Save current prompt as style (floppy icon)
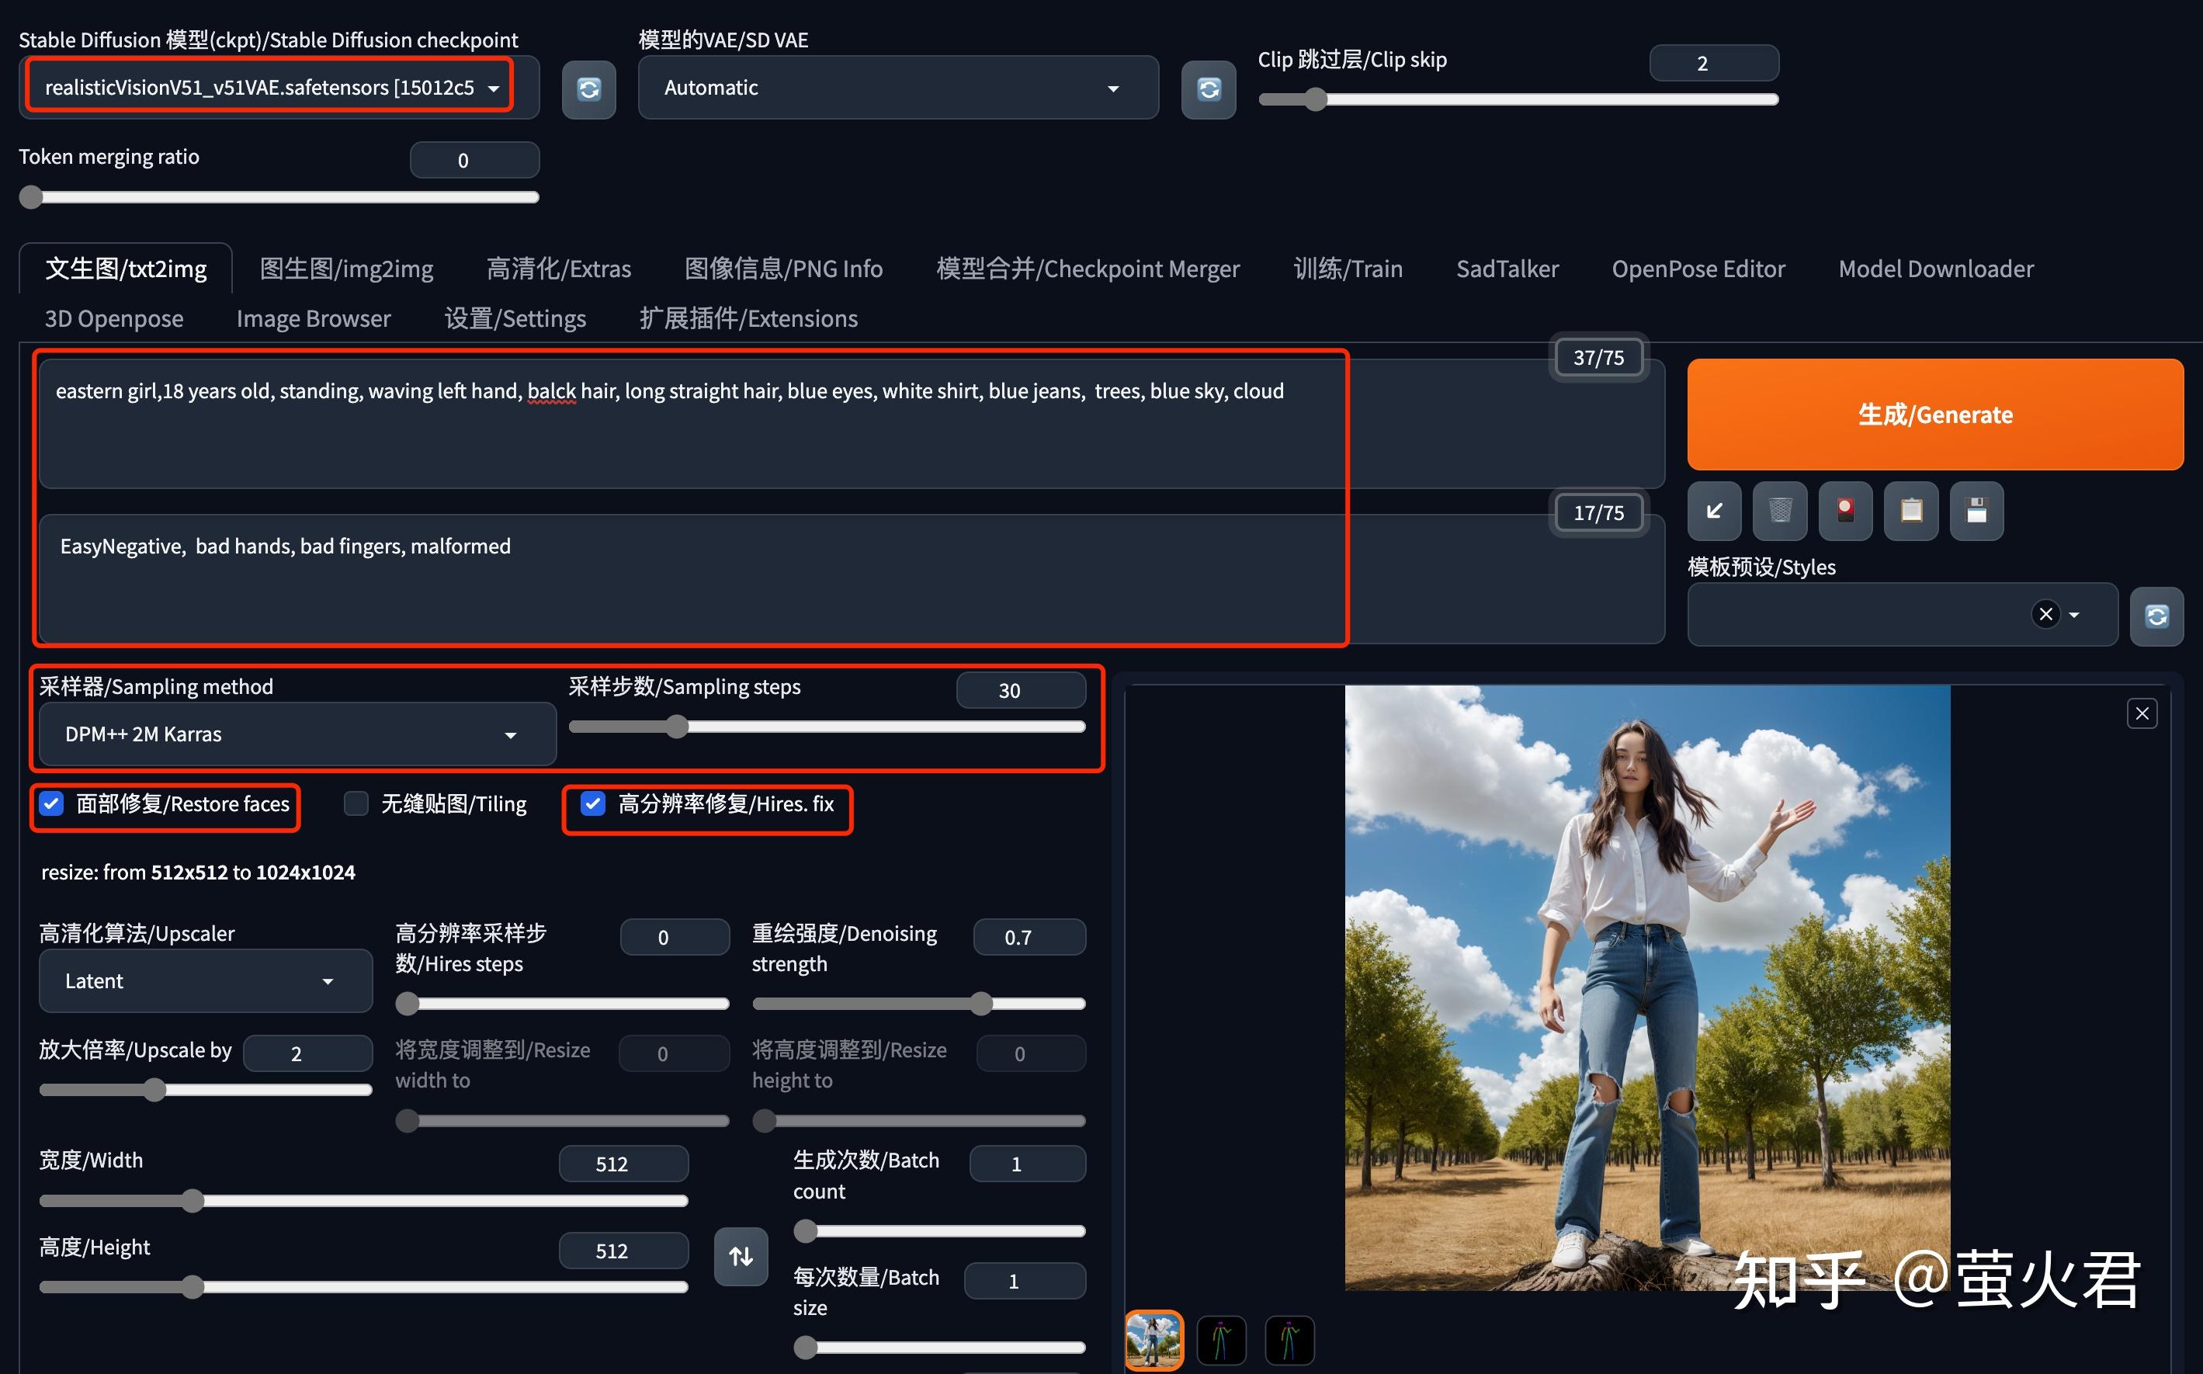The image size is (2203, 1374). click(x=1976, y=511)
